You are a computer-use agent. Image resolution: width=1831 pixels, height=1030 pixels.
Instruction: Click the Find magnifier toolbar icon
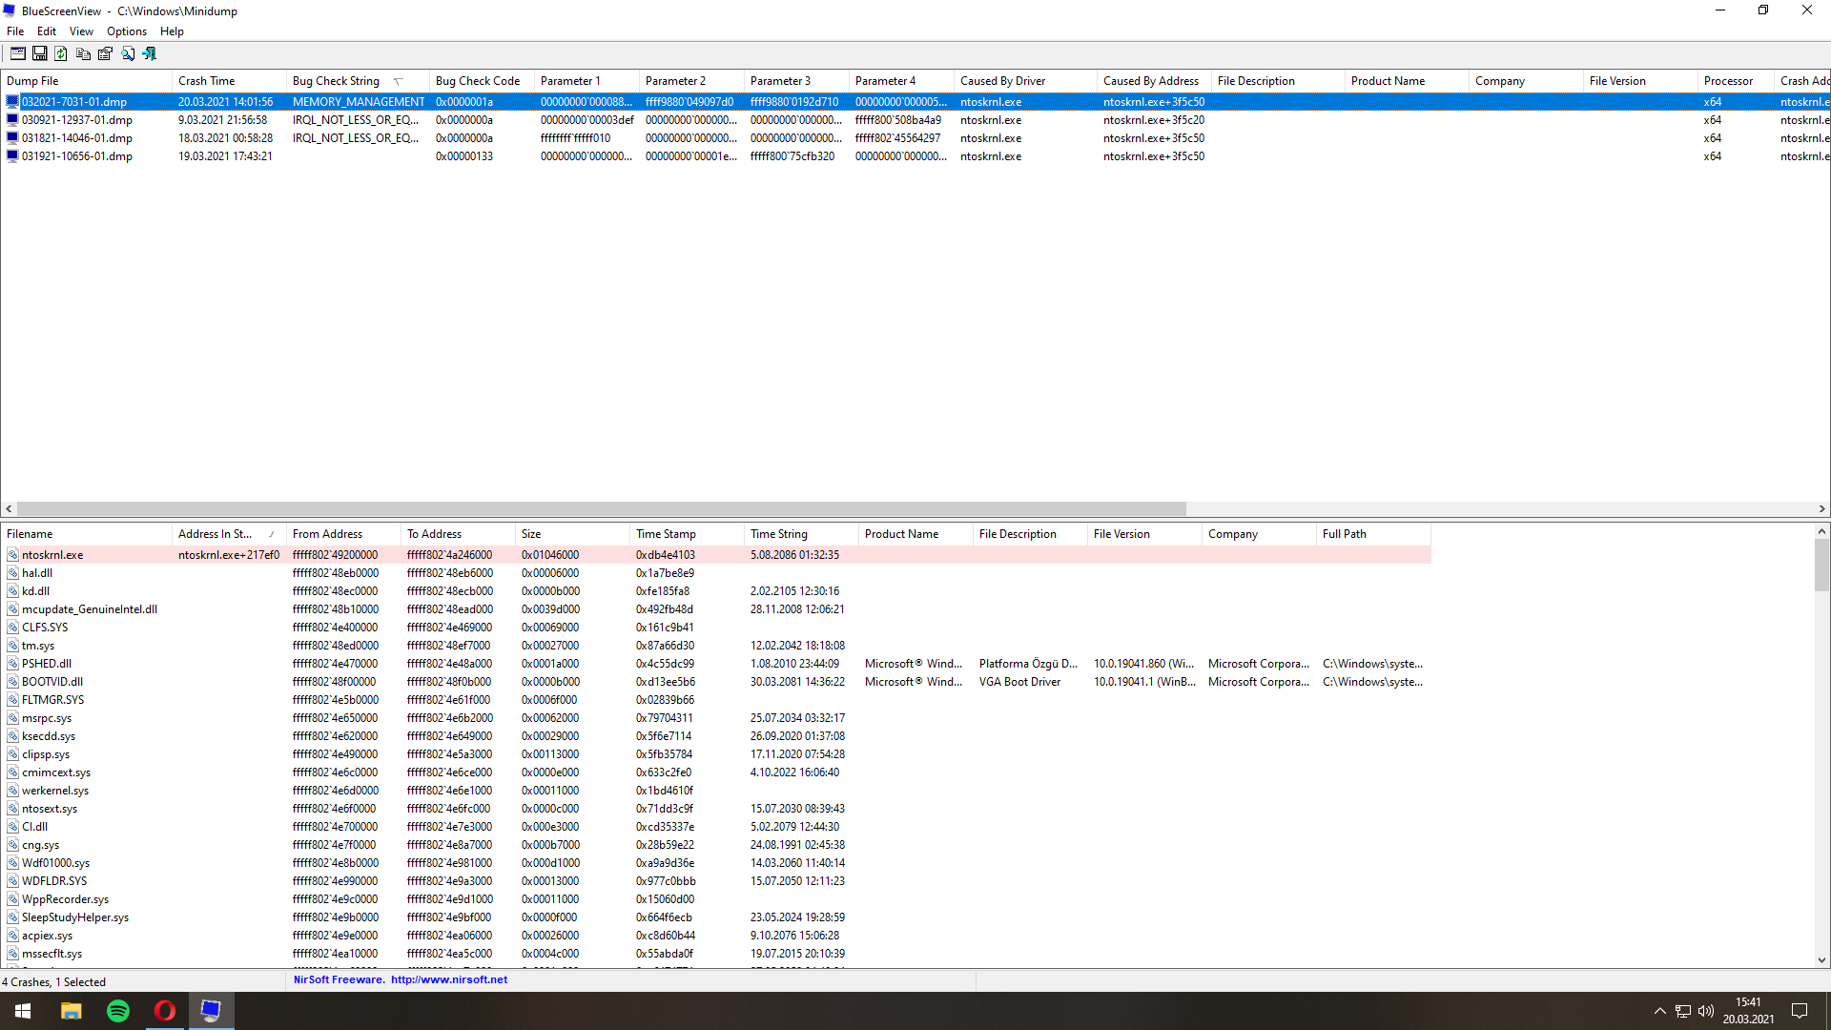click(128, 54)
